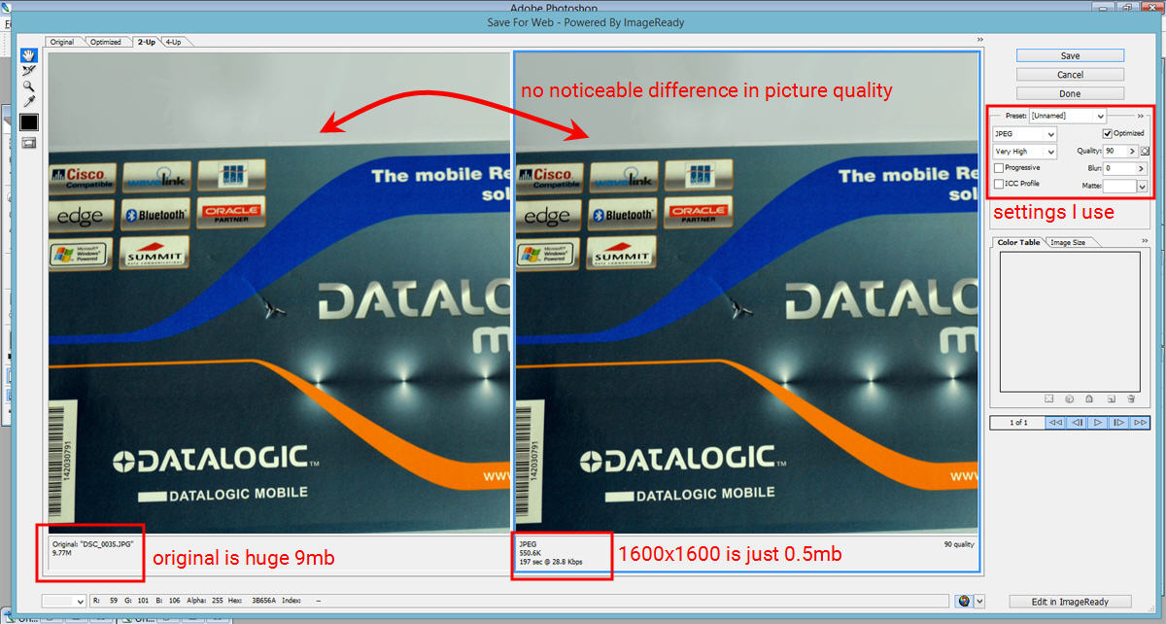Open the eyedropper color black swatch
This screenshot has height=624, width=1166.
pos(29,122)
